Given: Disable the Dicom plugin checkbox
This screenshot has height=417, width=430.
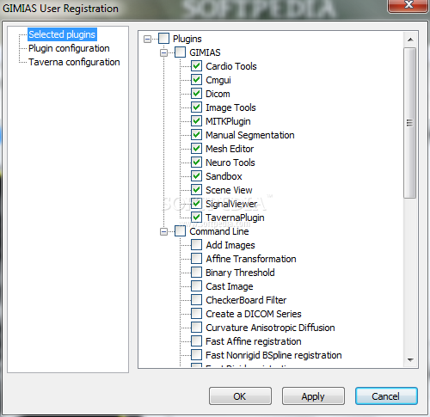Looking at the screenshot, I should (196, 94).
